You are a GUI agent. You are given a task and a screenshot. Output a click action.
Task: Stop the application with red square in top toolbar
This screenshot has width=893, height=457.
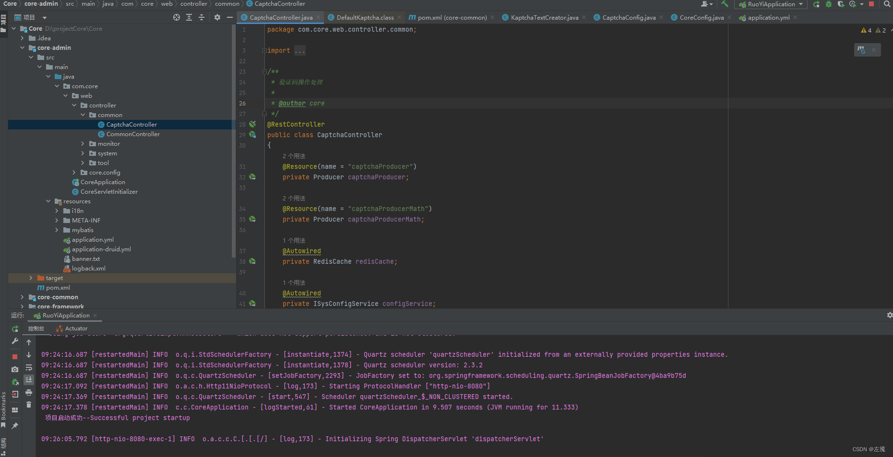tap(871, 4)
